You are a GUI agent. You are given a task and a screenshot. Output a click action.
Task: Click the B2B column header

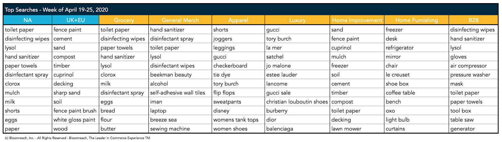point(473,20)
